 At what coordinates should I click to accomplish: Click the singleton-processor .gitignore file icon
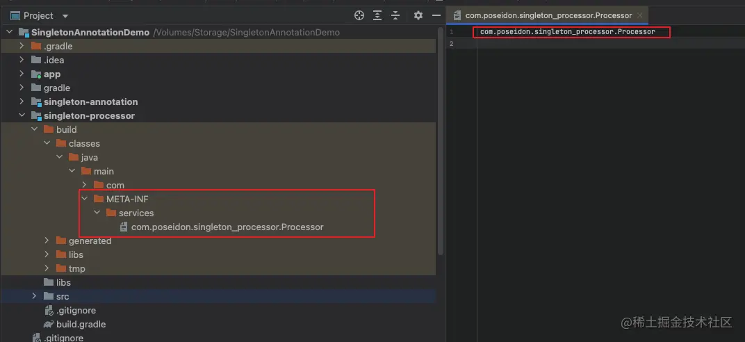click(x=49, y=311)
